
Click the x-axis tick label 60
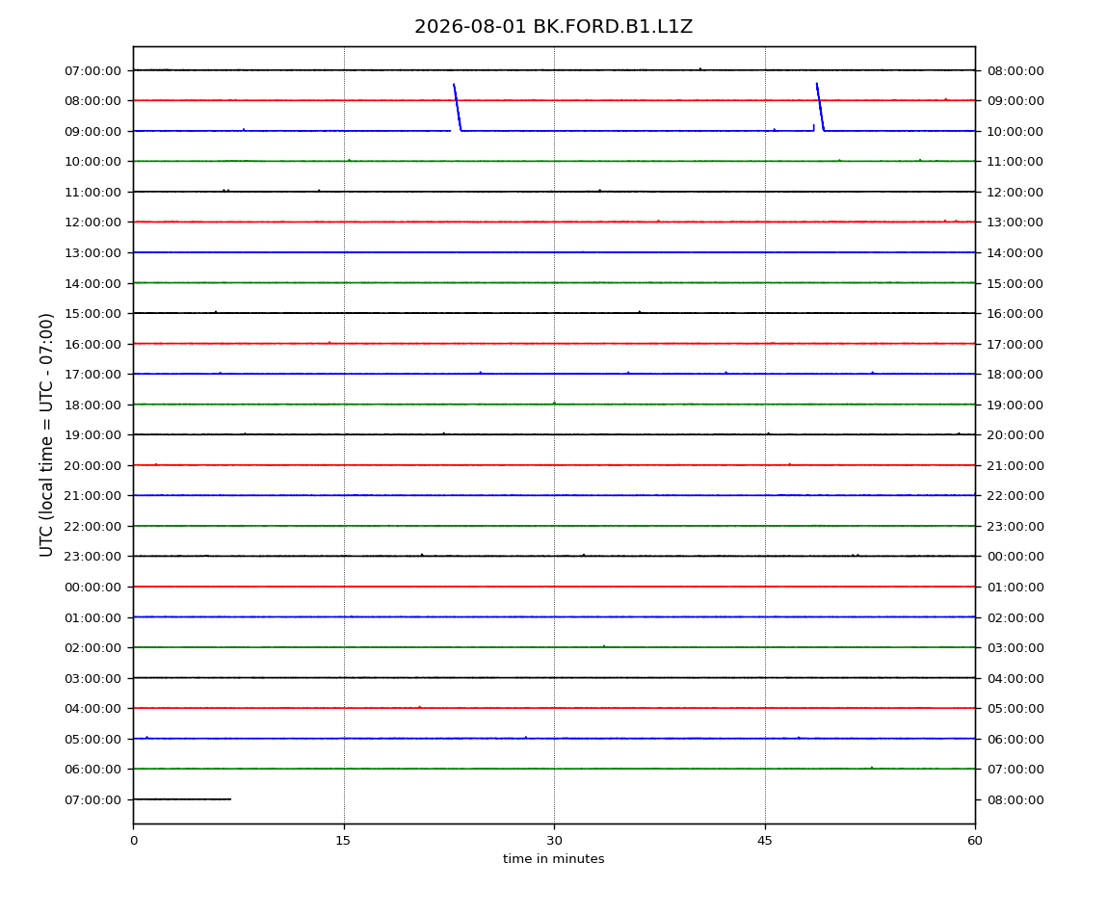[x=975, y=840]
